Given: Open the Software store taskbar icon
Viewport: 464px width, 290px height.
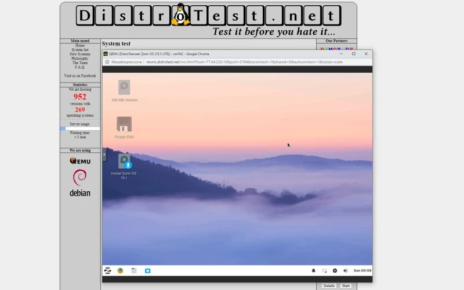Looking at the screenshot, I should [x=147, y=270].
